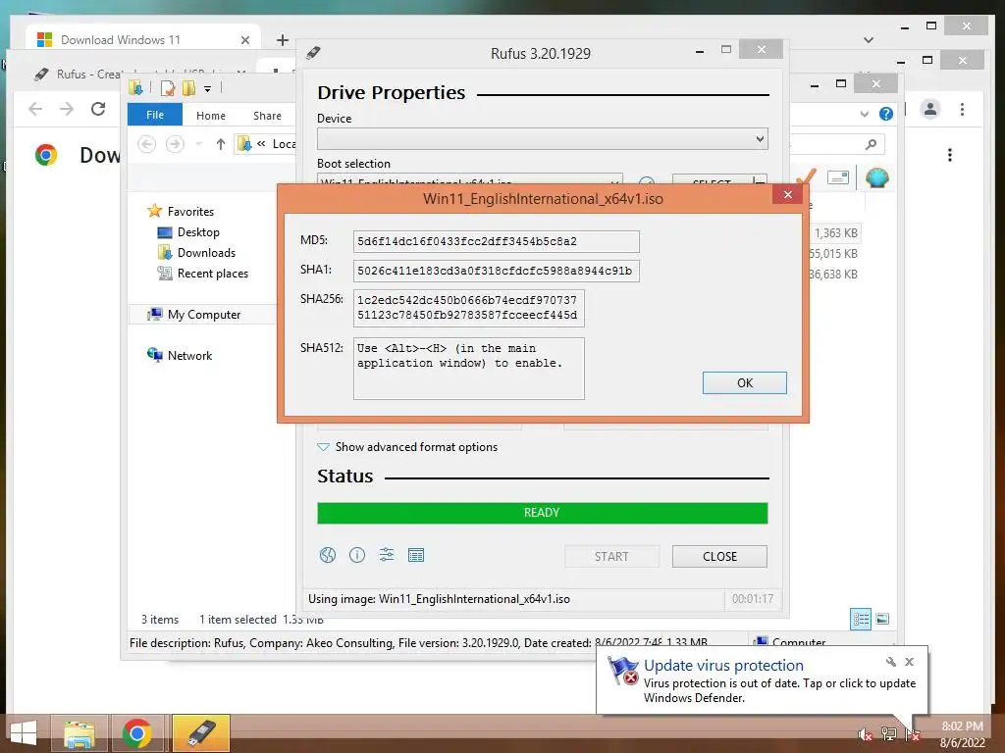Open Chrome three-dot menu
The image size is (1005, 753).
point(962,109)
